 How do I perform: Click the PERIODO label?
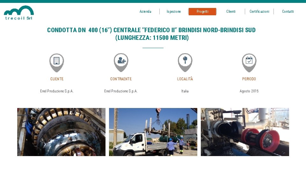(x=249, y=79)
